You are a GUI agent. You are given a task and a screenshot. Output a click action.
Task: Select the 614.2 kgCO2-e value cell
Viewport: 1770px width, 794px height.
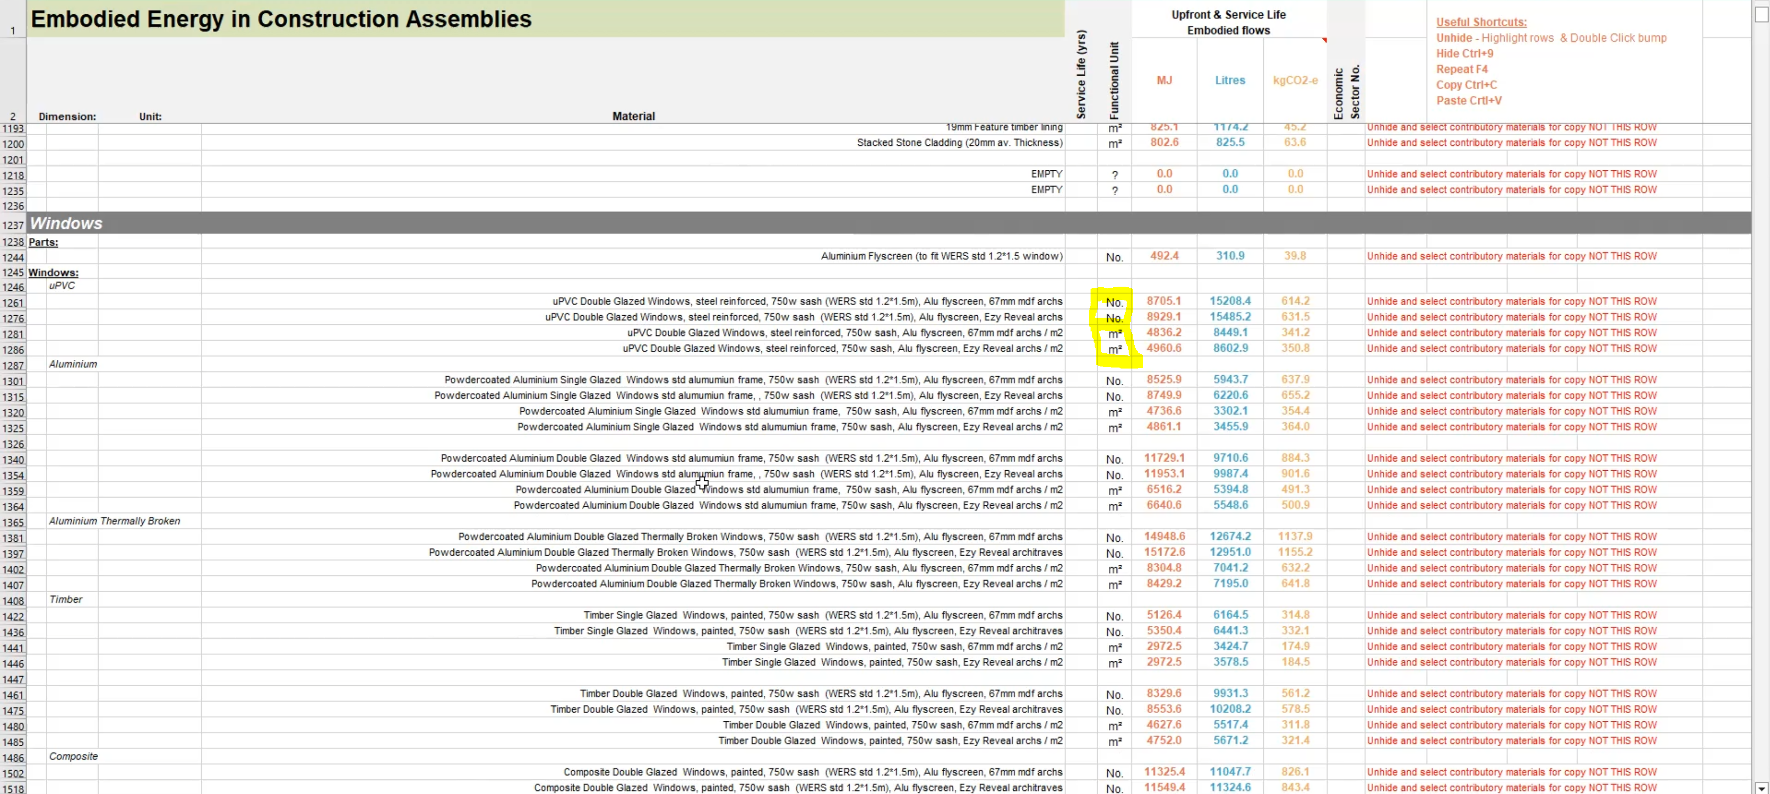[x=1294, y=301]
